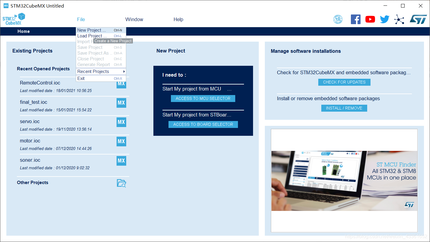Click the Generate Report menu entry
This screenshot has width=430, height=242.
coord(101,65)
